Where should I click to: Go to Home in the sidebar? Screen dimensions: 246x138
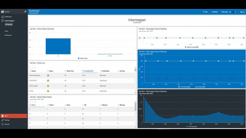6,31
